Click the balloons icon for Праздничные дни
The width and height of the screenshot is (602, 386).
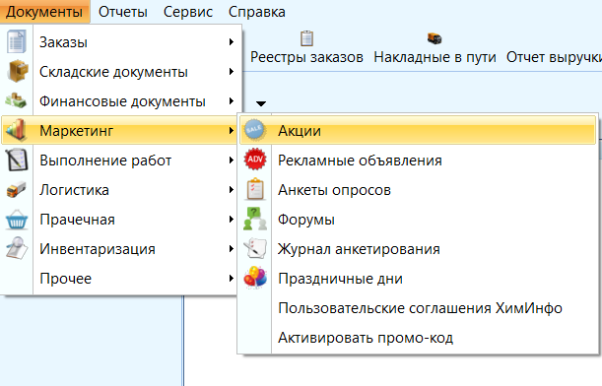pyautogui.click(x=255, y=277)
